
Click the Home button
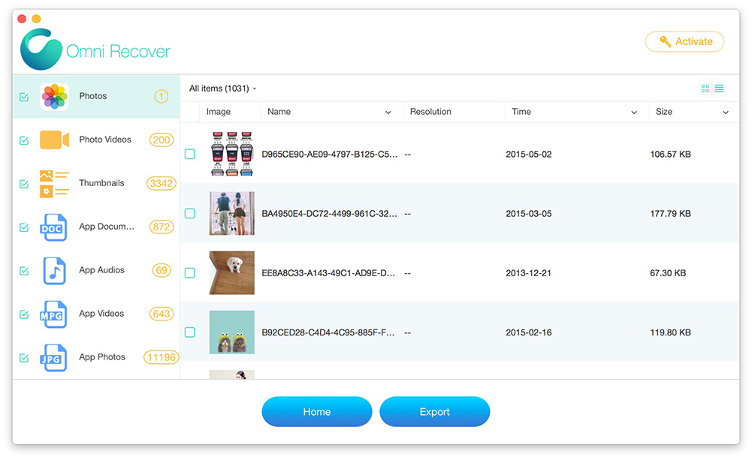[317, 412]
